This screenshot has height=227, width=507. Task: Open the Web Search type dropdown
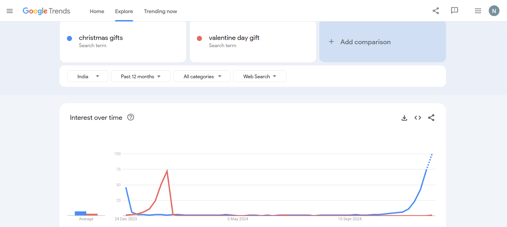click(260, 76)
